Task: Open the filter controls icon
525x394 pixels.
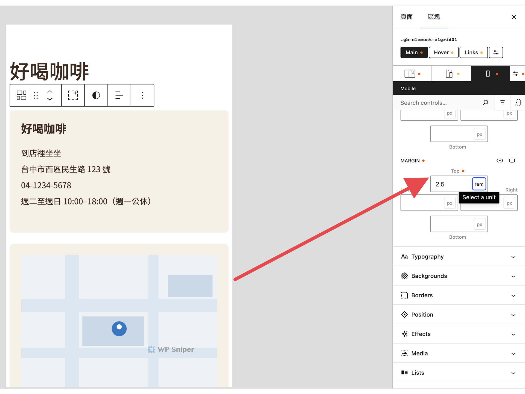Action: coord(503,103)
